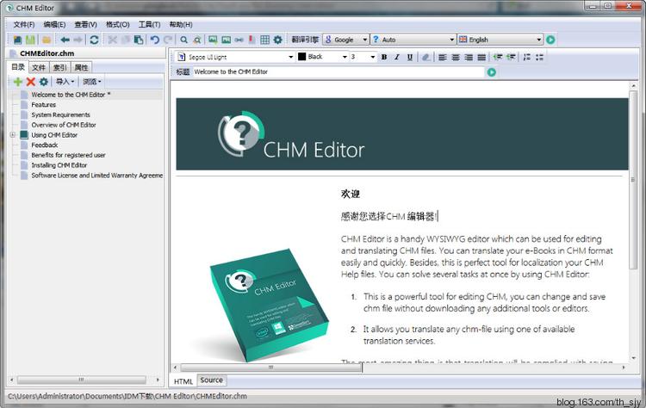The width and height of the screenshot is (646, 408).
Task: Click the yellow folder toolbar icon
Action: 47,40
